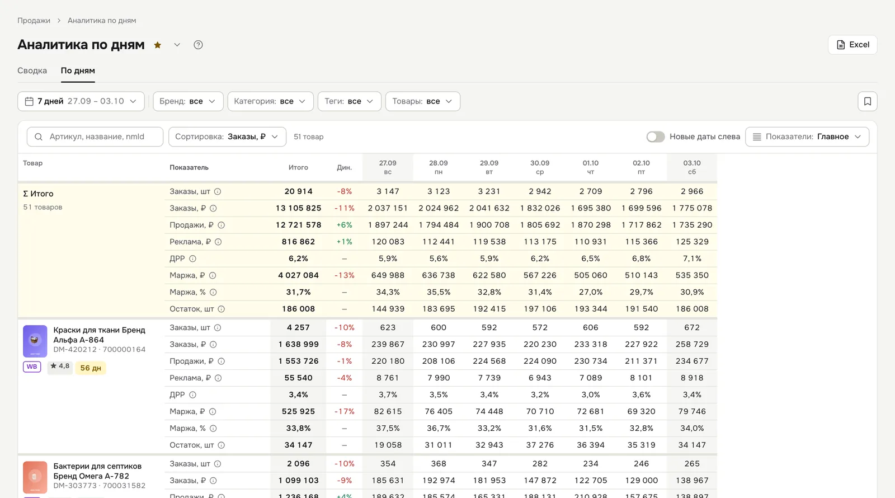Viewport: 895px width, 498px height.
Task: Click the bookmark icon button on the right
Action: coord(868,101)
